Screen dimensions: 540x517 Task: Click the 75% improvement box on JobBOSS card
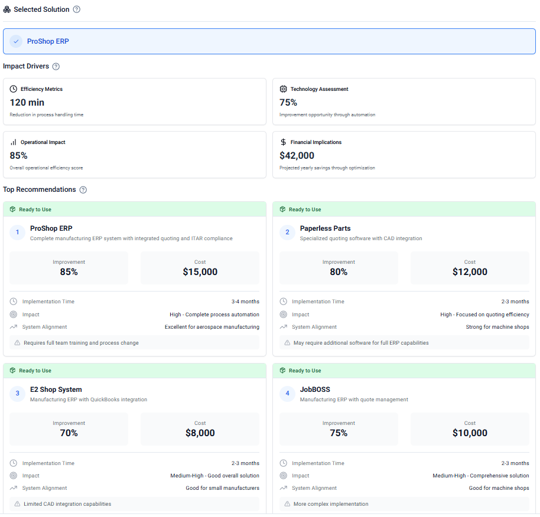[339, 429]
